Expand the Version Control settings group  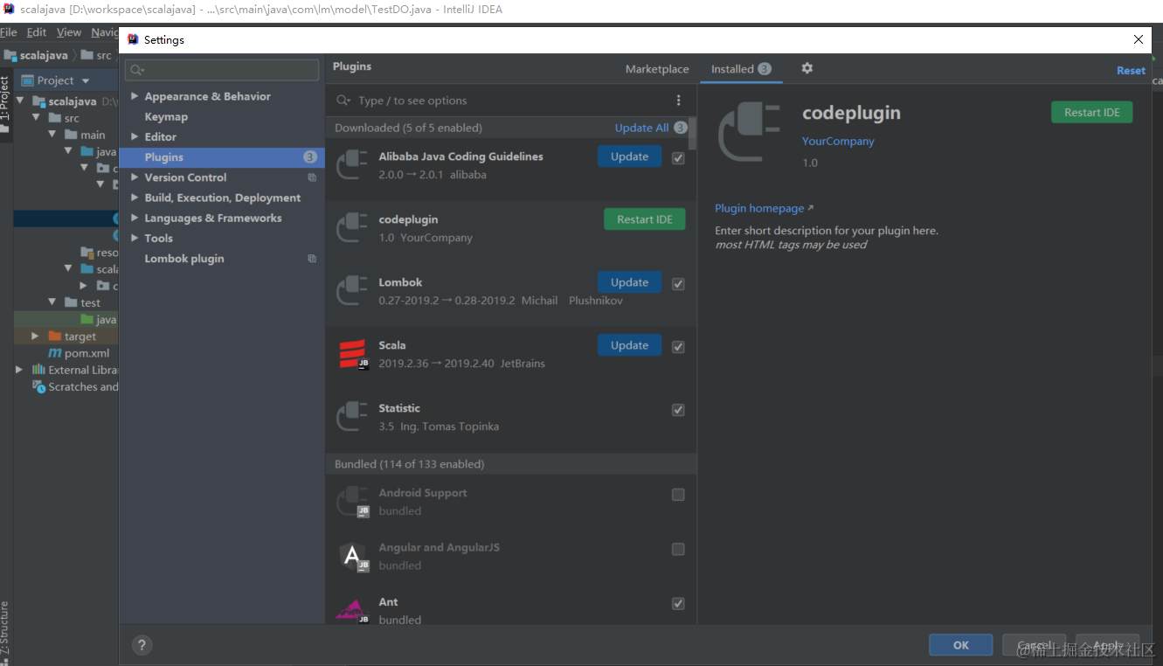135,177
